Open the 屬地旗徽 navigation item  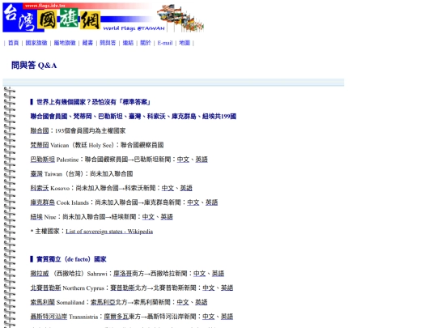coord(65,43)
